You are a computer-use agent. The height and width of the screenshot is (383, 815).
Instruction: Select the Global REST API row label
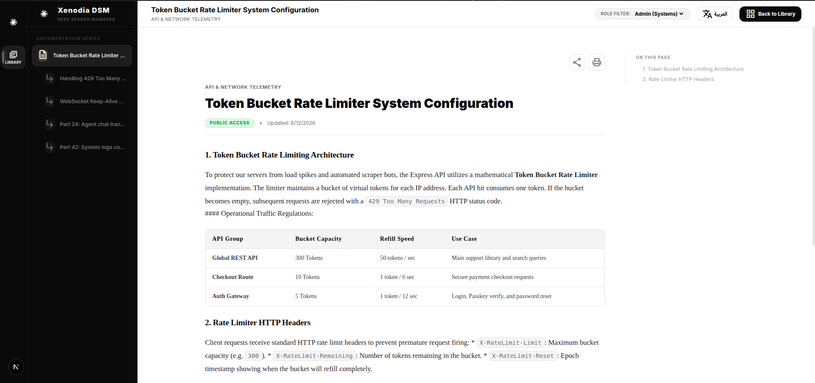click(x=235, y=258)
